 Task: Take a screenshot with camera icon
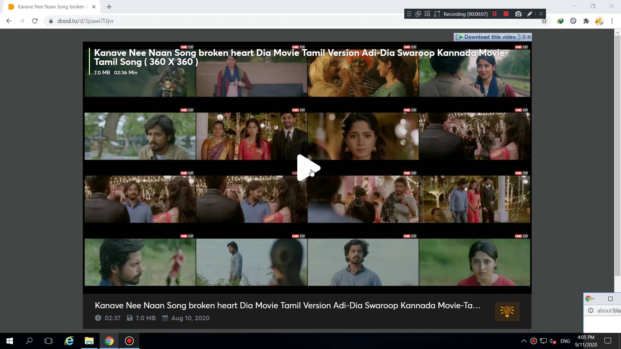click(518, 14)
